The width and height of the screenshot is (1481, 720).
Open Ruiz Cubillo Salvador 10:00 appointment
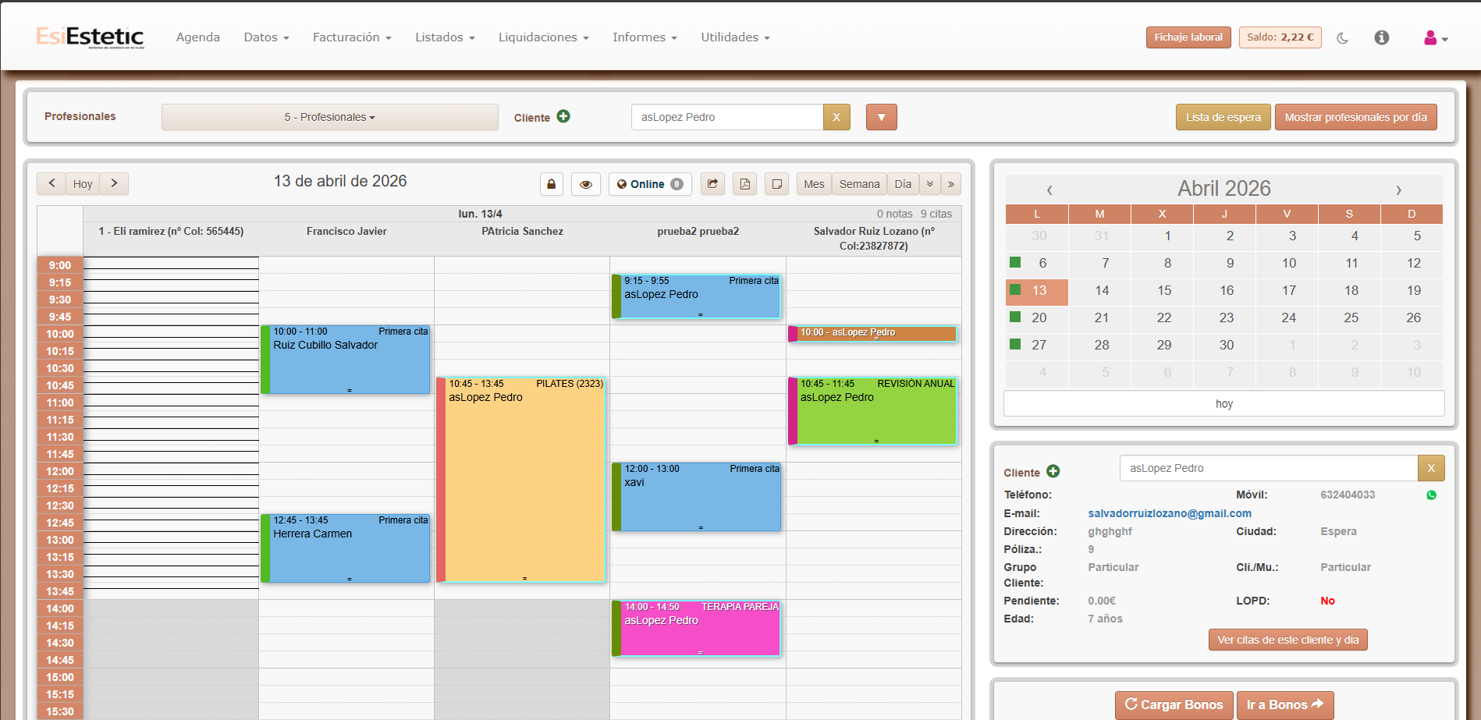click(x=346, y=360)
